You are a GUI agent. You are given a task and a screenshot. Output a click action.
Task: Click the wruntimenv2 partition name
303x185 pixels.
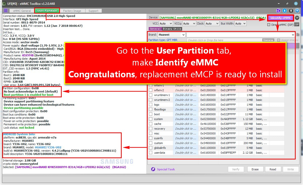[162, 100]
